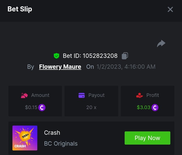Click the $3.03 profit value
182x155 pixels.
143,107
